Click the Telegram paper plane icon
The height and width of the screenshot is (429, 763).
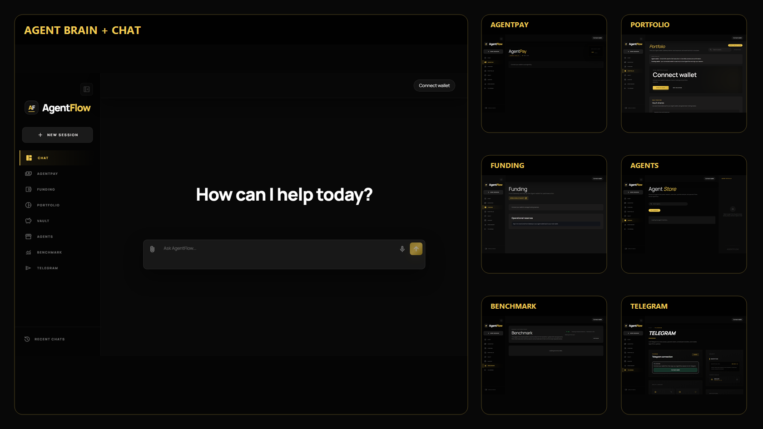tap(28, 268)
